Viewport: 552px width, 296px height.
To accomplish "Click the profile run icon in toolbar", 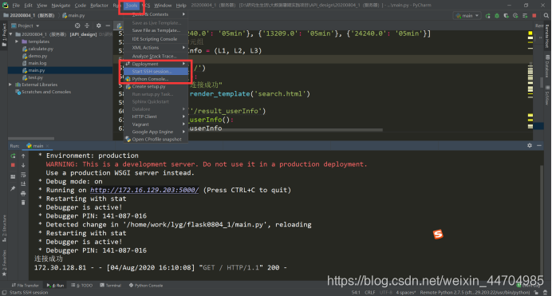I will (515, 16).
